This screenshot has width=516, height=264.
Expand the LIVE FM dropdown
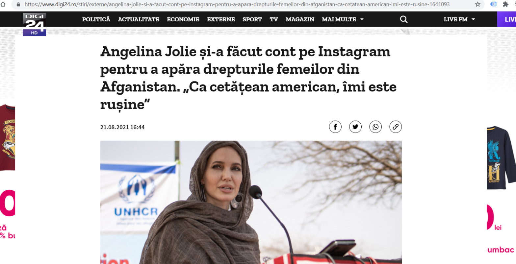[x=459, y=19]
